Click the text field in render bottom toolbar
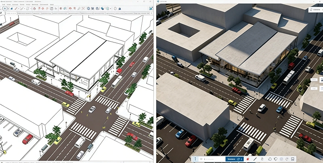The image size is (323, 163). [212, 159]
